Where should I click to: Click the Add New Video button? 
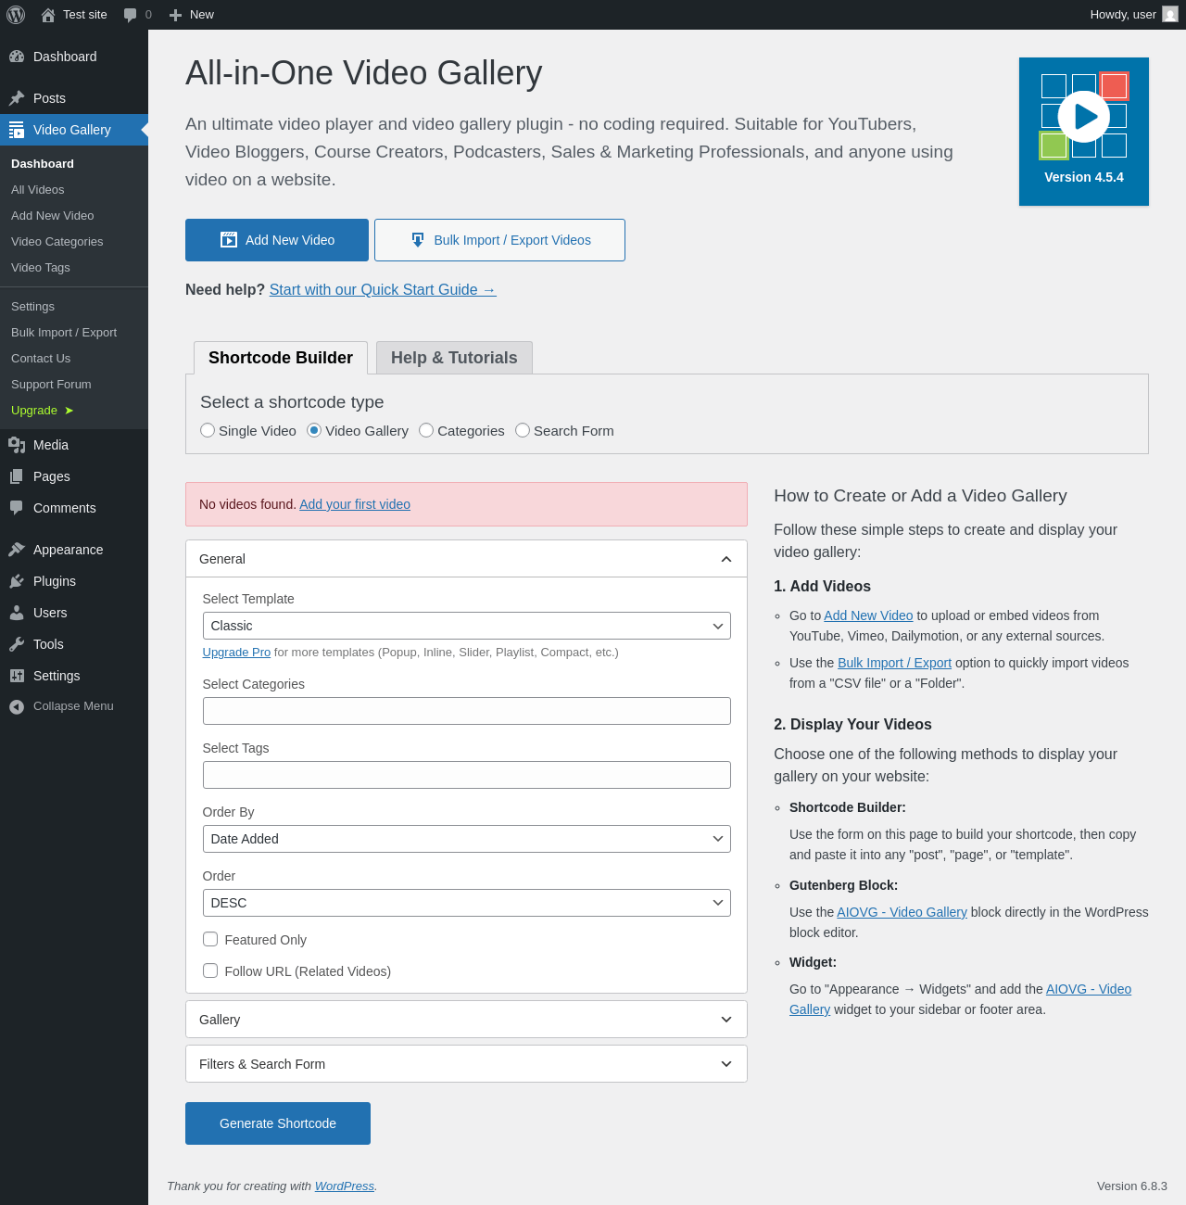pyautogui.click(x=277, y=240)
